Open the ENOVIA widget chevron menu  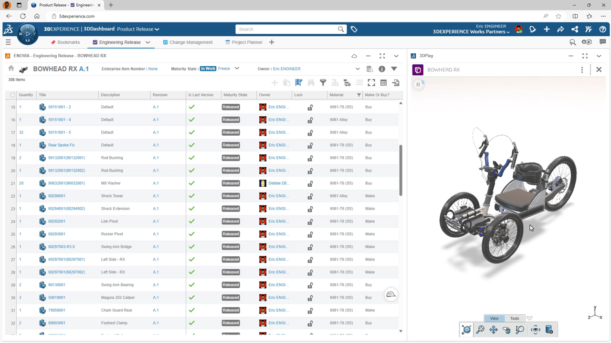396,56
